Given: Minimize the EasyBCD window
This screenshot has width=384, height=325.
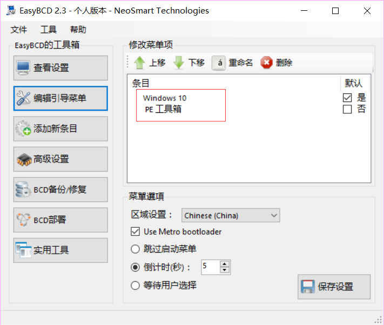Looking at the screenshot, I should 304,11.
